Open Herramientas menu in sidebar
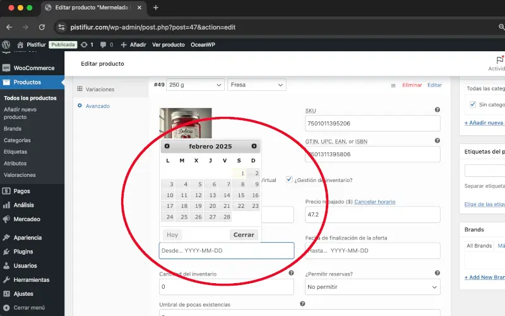 [x=32, y=280]
